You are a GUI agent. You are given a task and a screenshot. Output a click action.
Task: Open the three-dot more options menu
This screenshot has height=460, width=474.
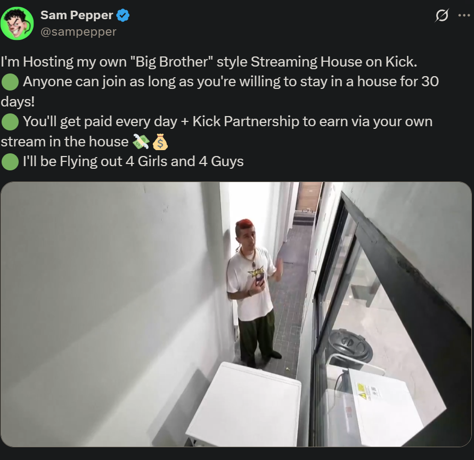[464, 16]
